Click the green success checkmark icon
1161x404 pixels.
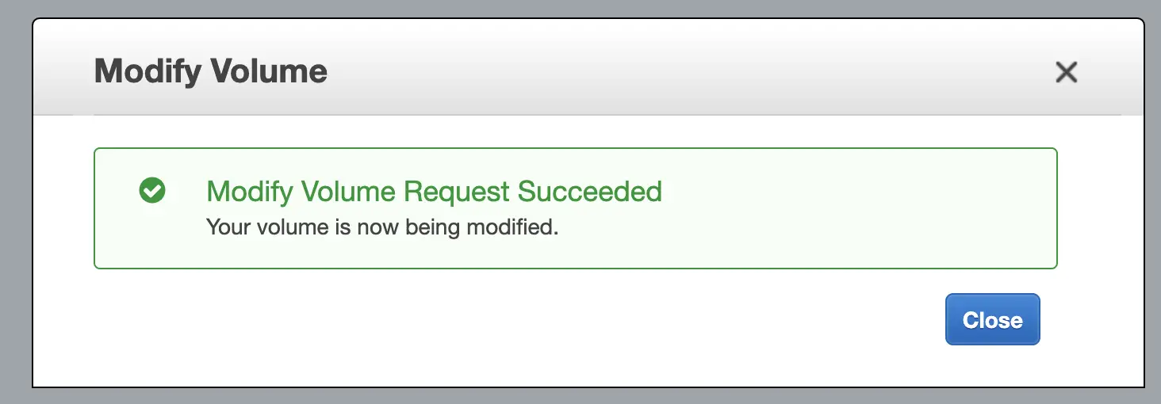[x=152, y=191]
